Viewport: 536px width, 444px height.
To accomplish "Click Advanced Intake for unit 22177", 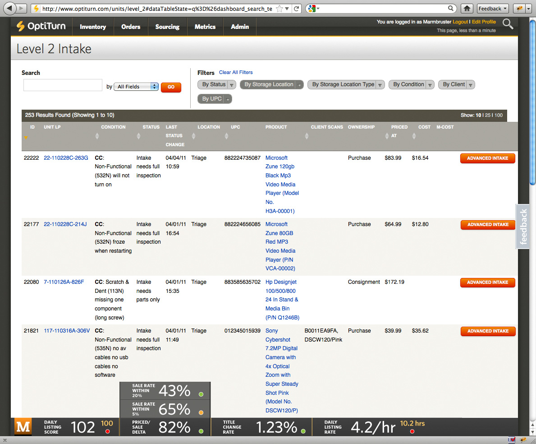I will tap(487, 224).
